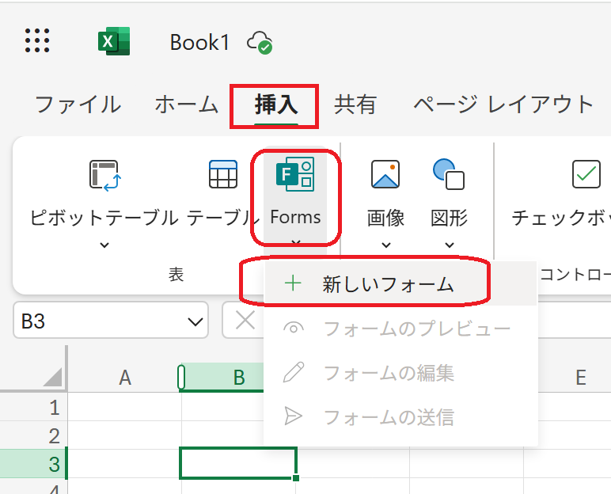Open the ファイル tab
Image resolution: width=611 pixels, height=494 pixels.
click(78, 104)
